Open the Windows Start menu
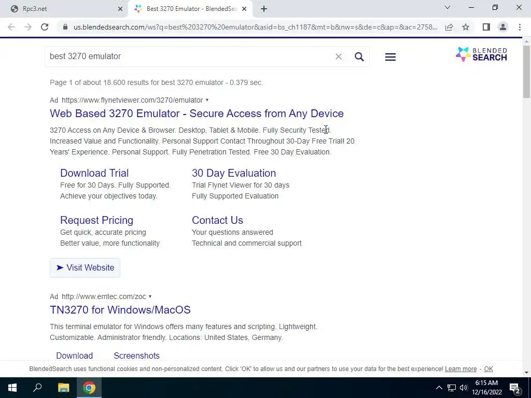 click(x=12, y=388)
